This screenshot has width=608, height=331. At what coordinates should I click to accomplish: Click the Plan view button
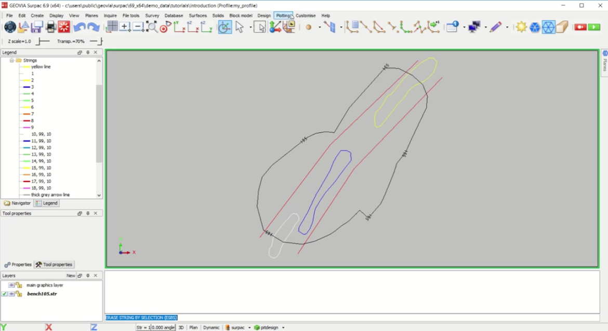tap(193, 328)
